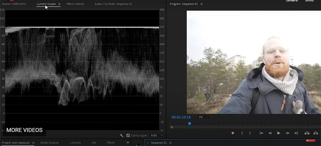This screenshot has width=321, height=146.
Task: Open the Program: Sequence 01 panel menu
Action: click(201, 4)
